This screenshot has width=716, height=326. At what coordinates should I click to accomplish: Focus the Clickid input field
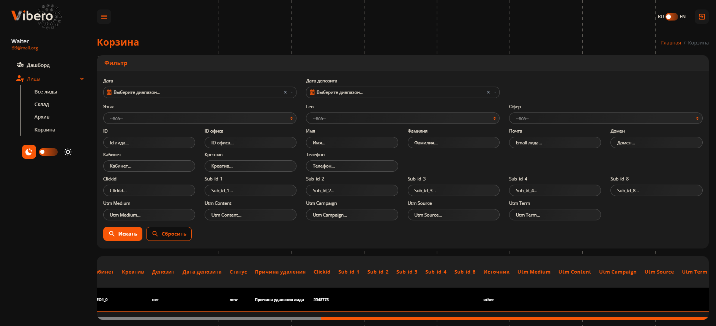click(149, 190)
